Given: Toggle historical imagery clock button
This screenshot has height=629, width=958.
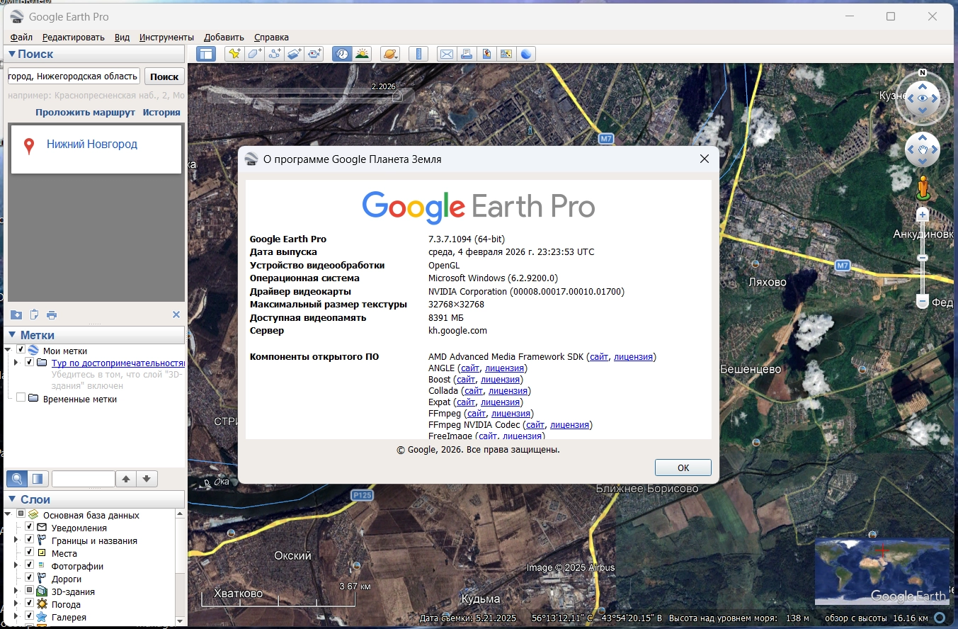Looking at the screenshot, I should (343, 54).
